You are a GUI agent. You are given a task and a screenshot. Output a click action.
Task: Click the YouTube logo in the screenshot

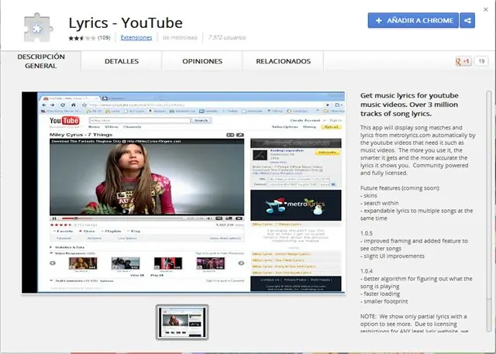click(x=64, y=120)
